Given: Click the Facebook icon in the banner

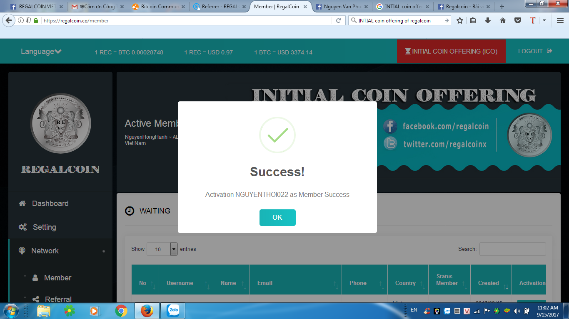Looking at the screenshot, I should coord(390,126).
